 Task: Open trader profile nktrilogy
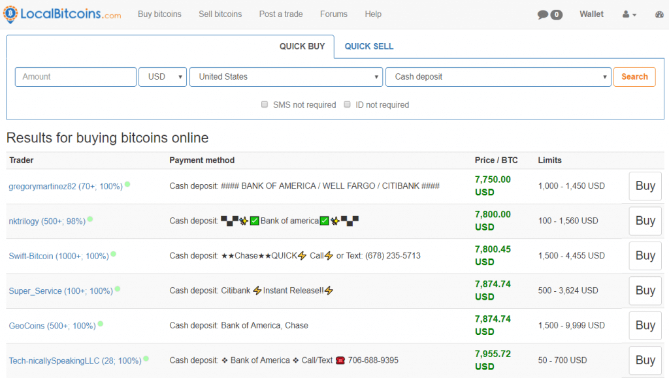point(47,221)
